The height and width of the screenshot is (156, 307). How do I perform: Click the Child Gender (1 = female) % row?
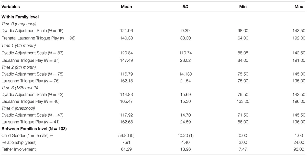[x=153, y=135]
